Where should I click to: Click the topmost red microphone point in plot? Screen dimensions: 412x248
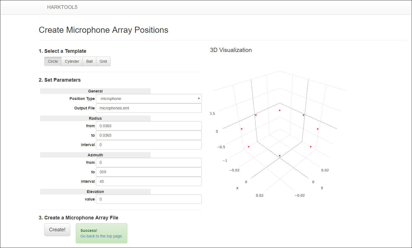point(280,111)
